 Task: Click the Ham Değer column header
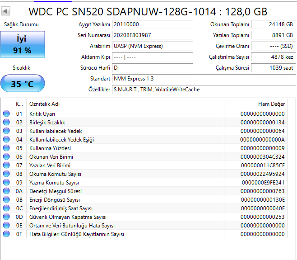256,104
